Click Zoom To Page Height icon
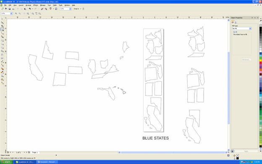This screenshot has width=262, height=164. 40,13
